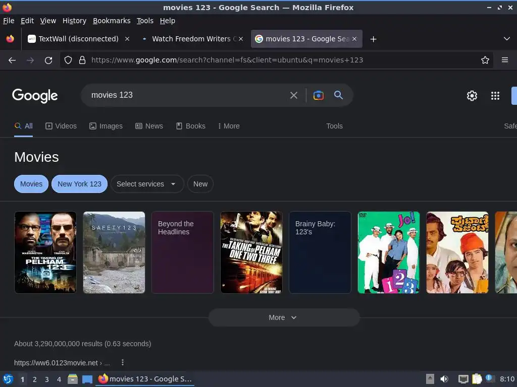Open the Beyond the Headlines card
This screenshot has width=517, height=387.
(x=183, y=252)
